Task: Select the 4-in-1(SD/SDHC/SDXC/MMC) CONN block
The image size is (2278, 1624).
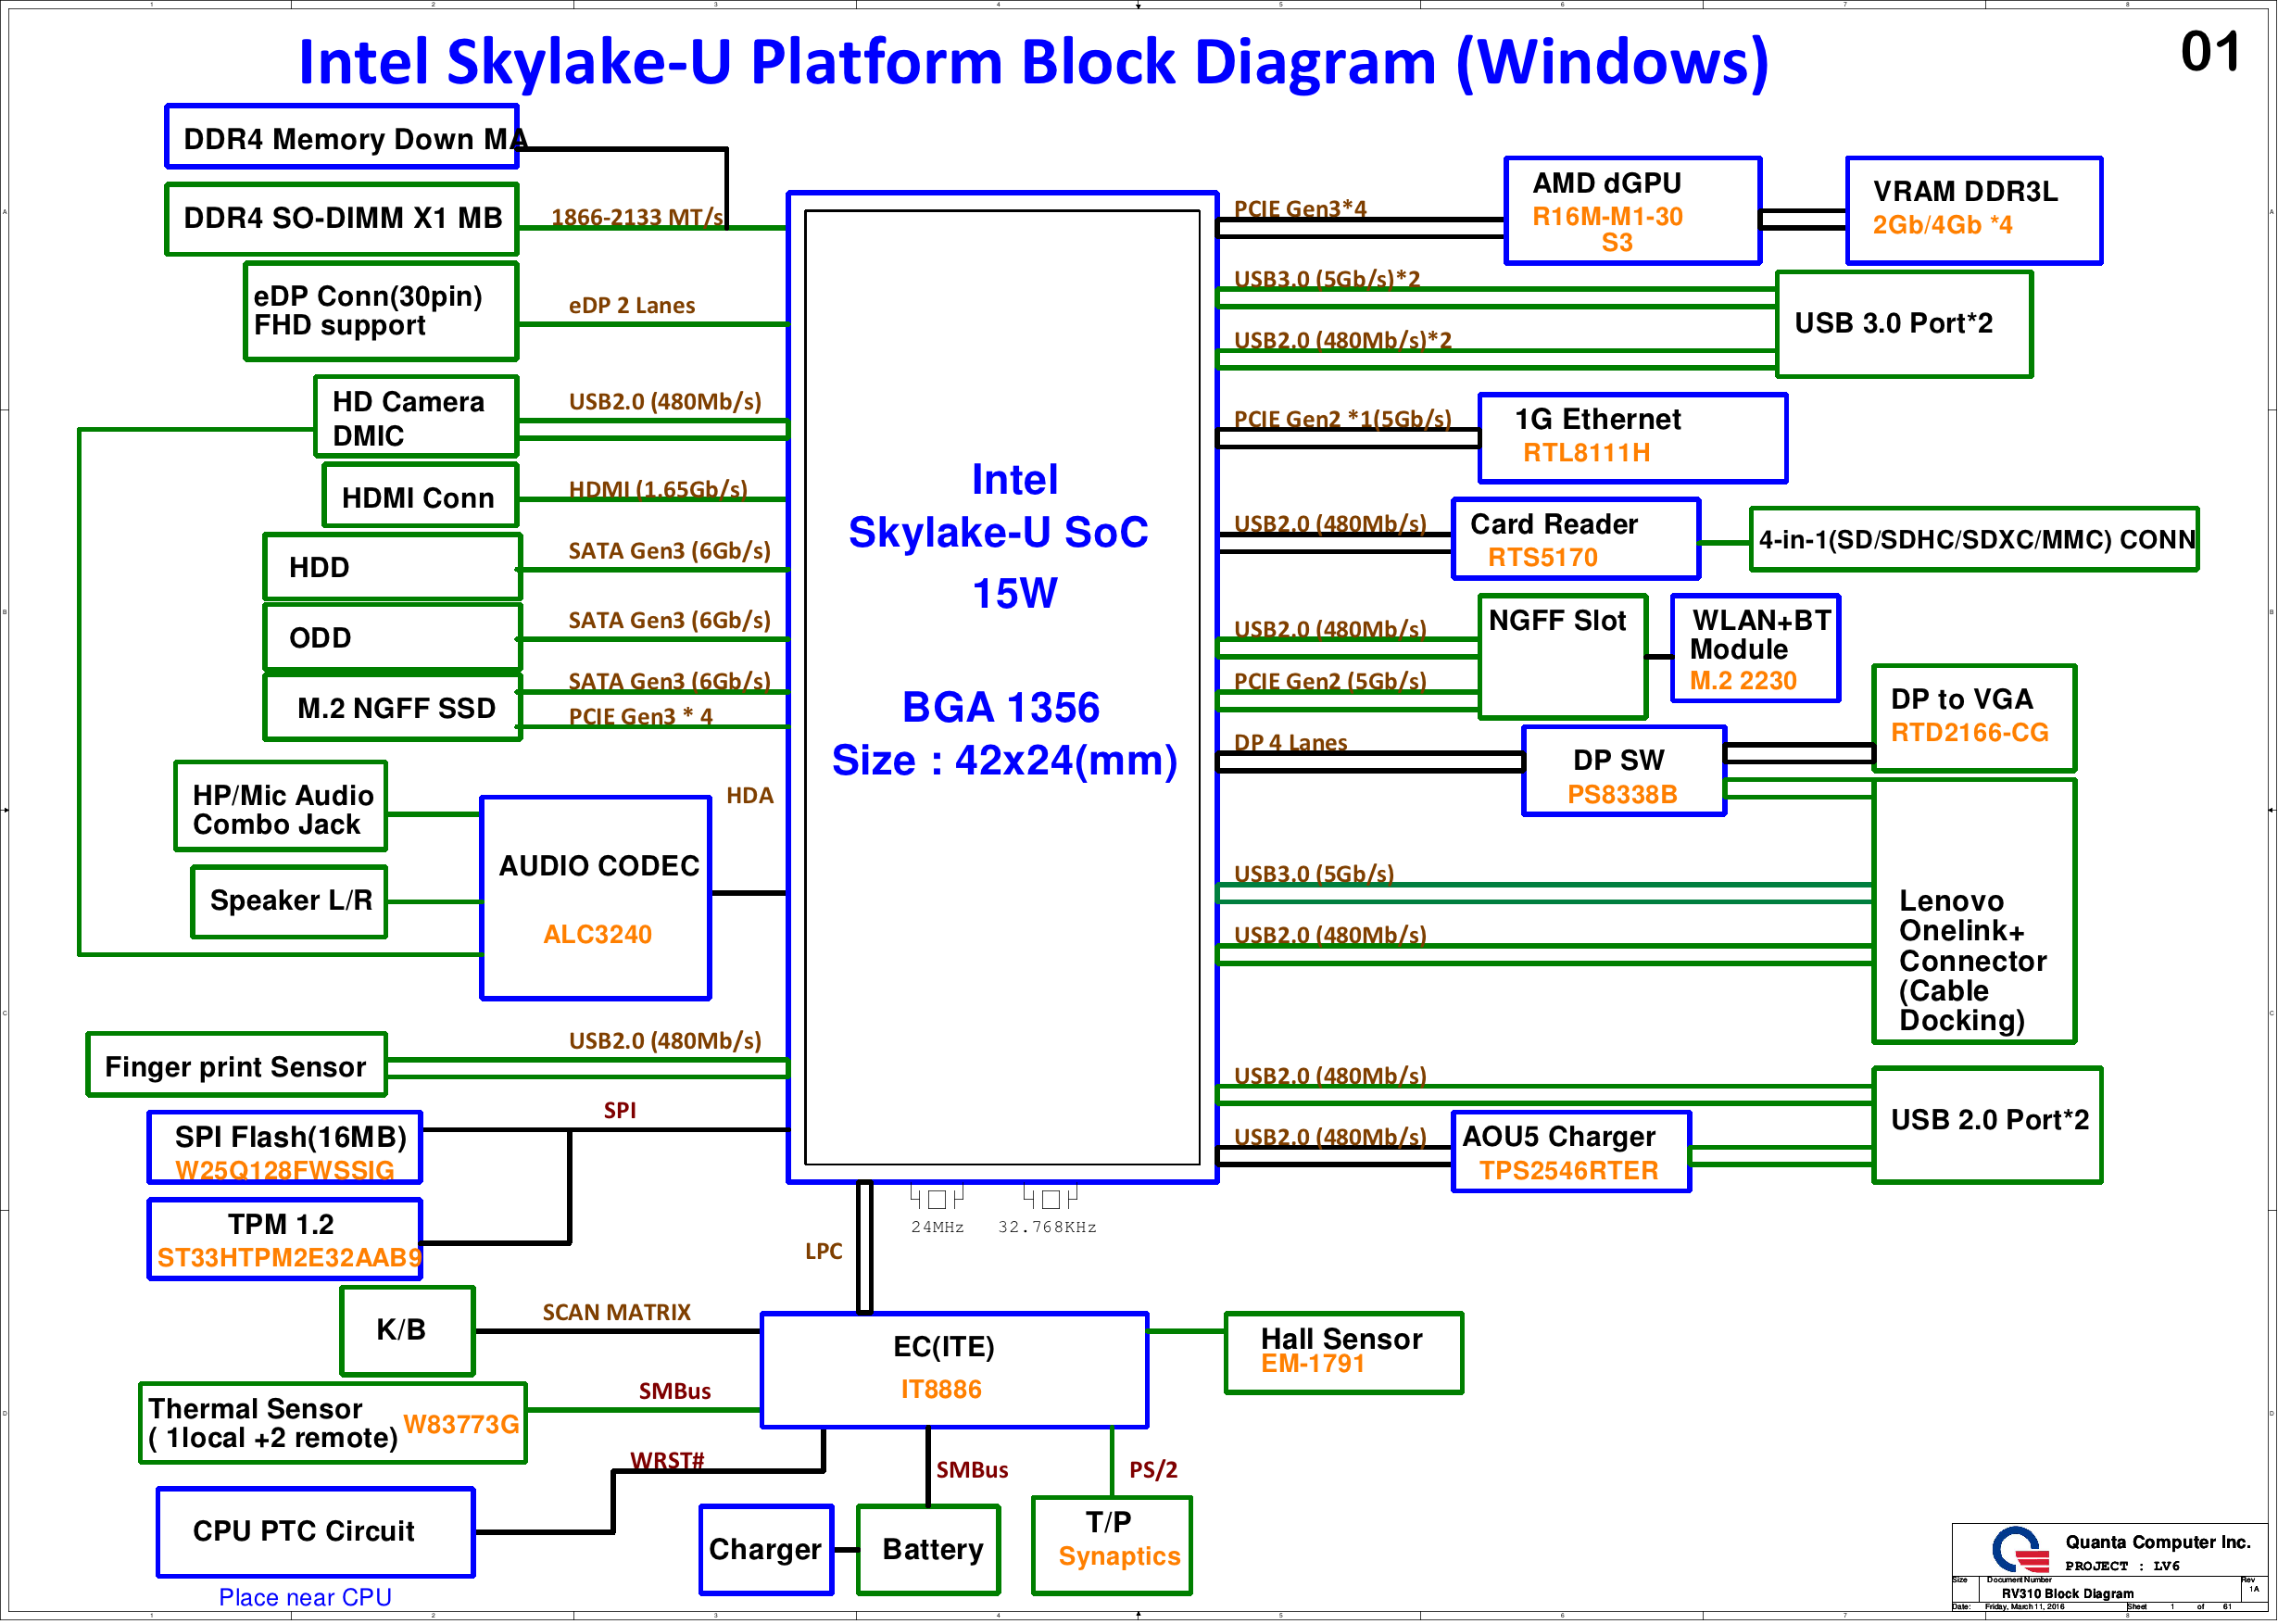Action: pos(1975,540)
